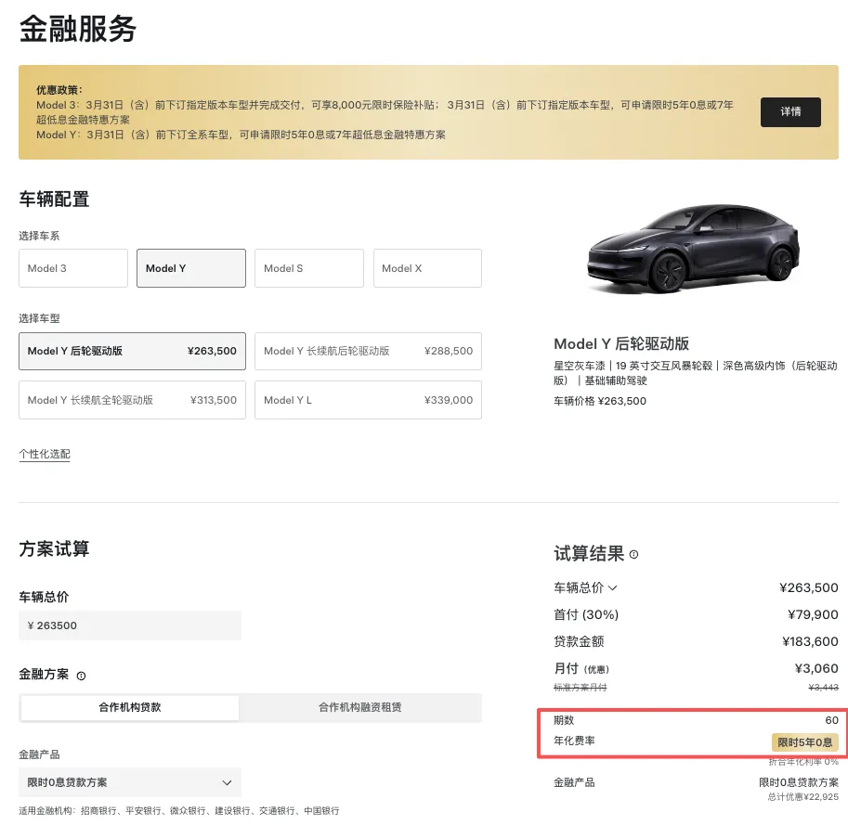Click the info icon next to 试算结果
The image size is (848, 825).
coord(633,554)
